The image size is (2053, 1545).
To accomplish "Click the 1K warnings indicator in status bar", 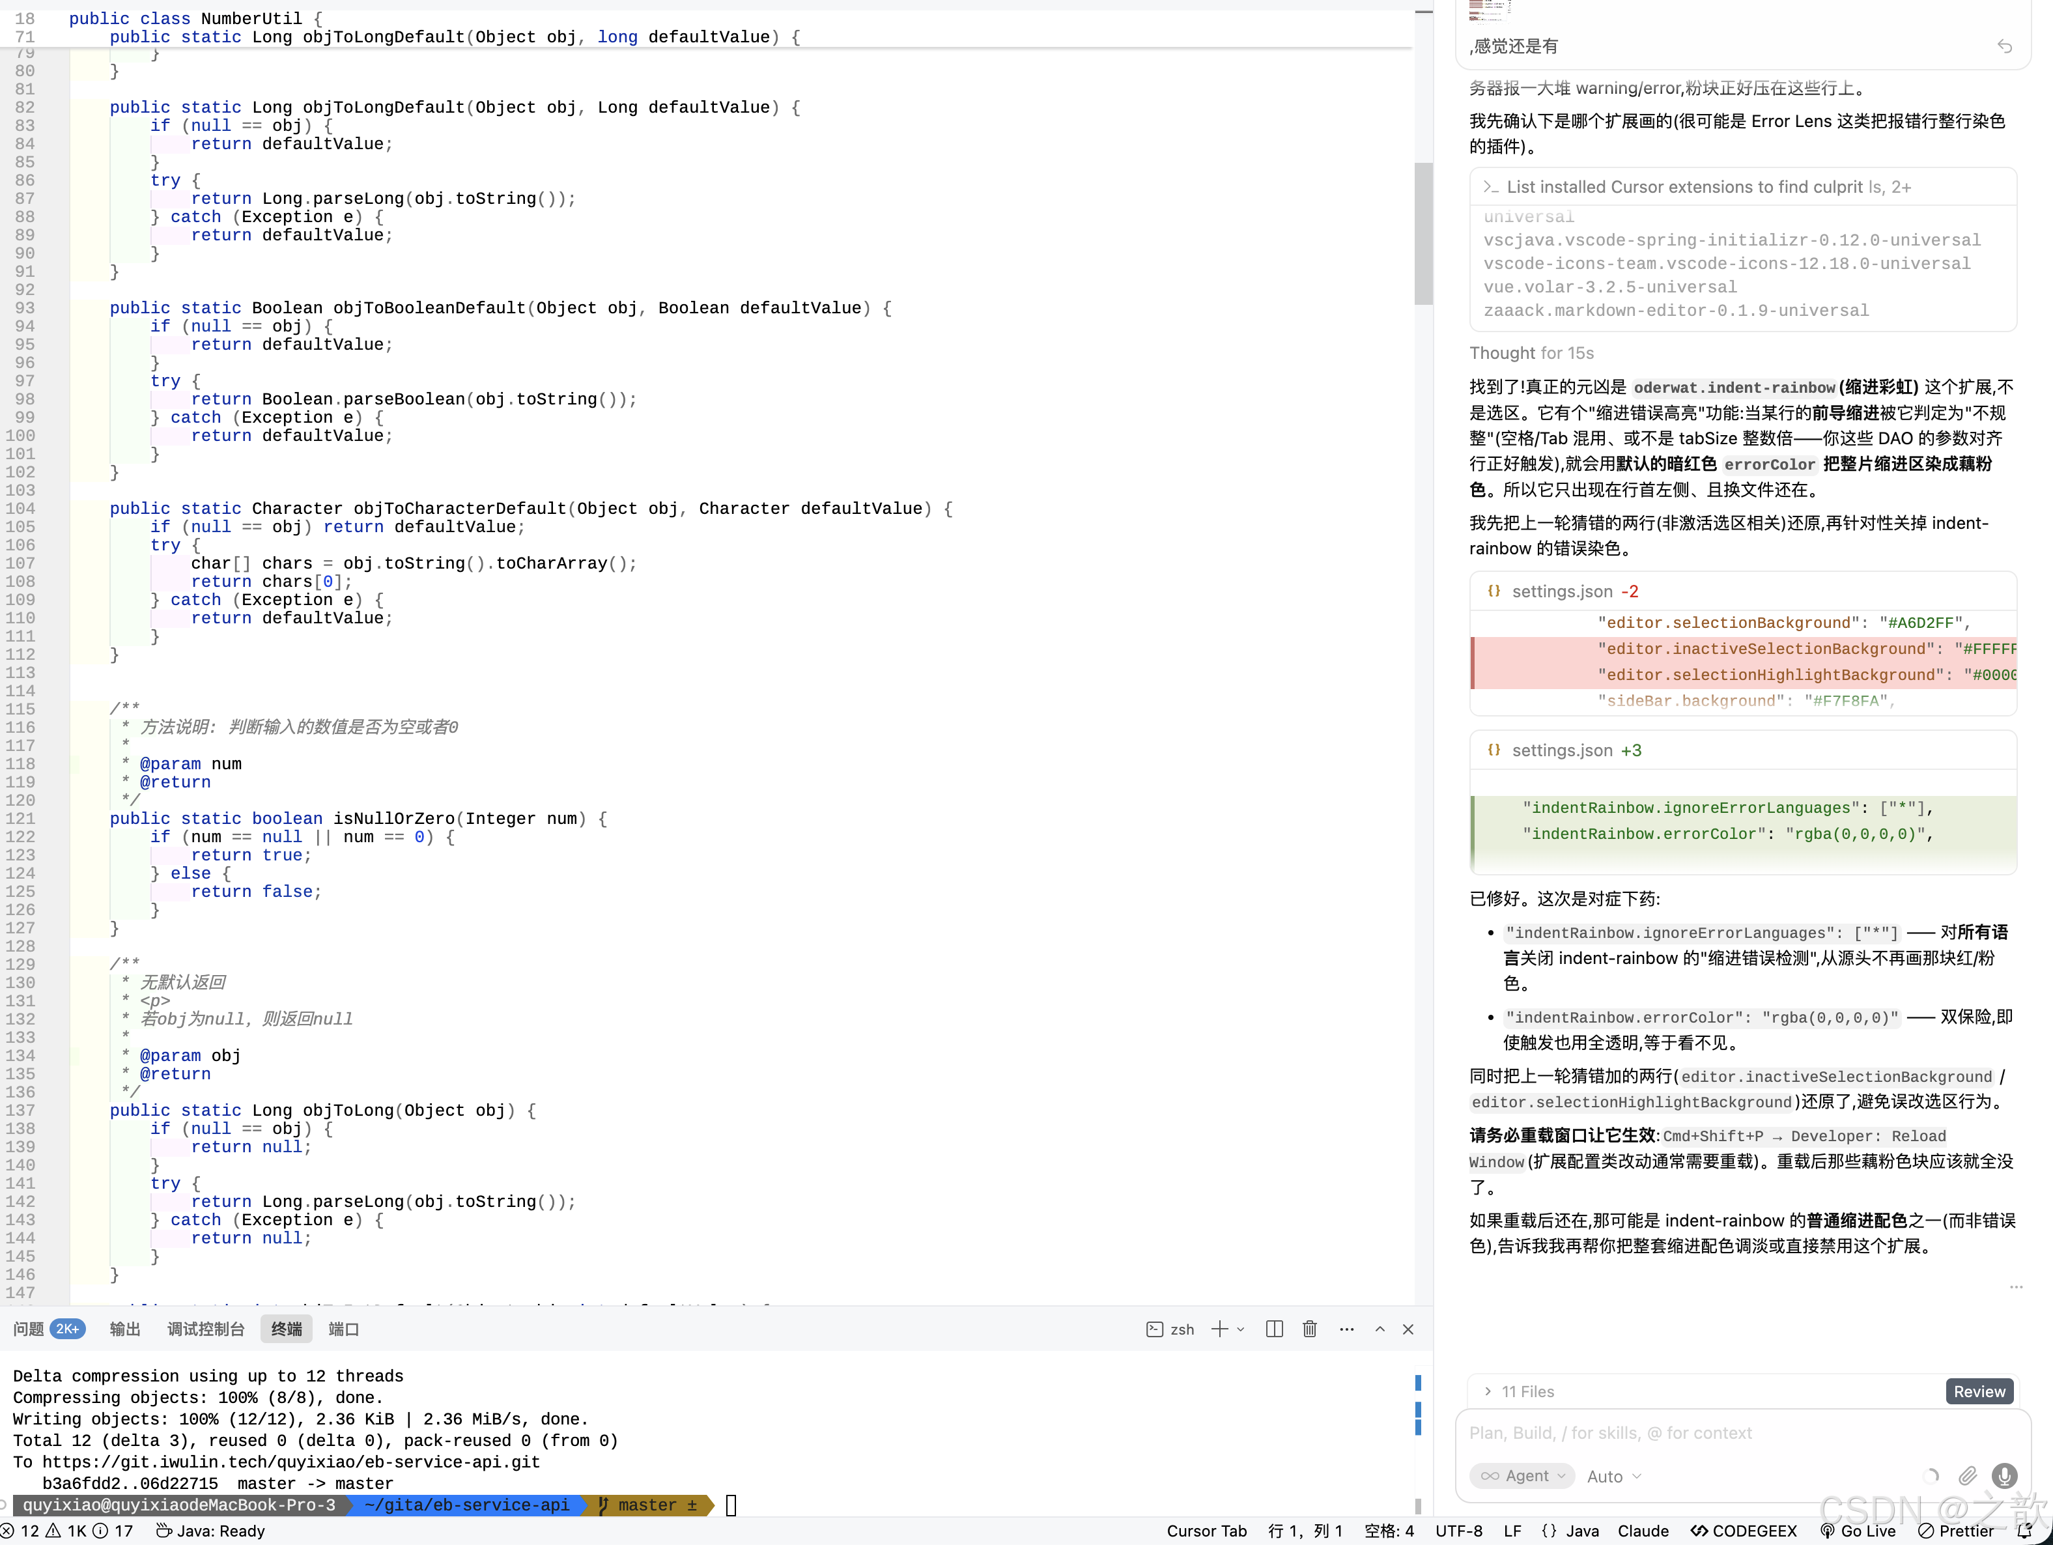I will pyautogui.click(x=65, y=1530).
